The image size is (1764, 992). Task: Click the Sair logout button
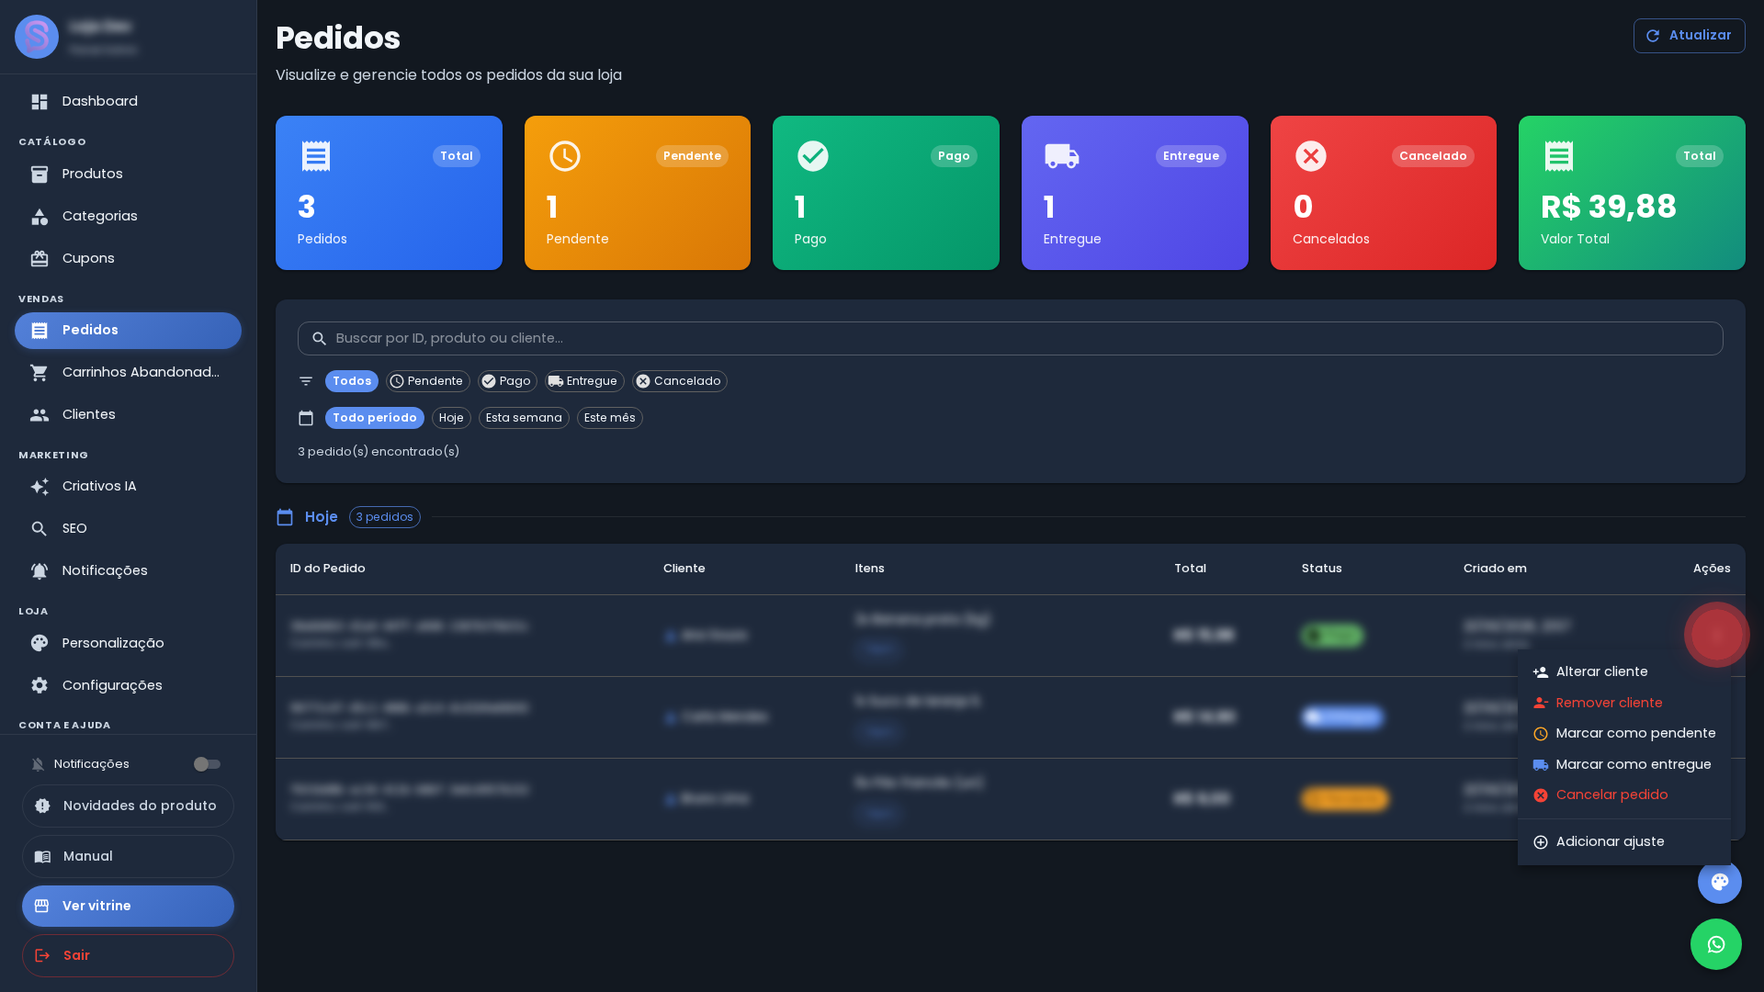click(x=128, y=955)
